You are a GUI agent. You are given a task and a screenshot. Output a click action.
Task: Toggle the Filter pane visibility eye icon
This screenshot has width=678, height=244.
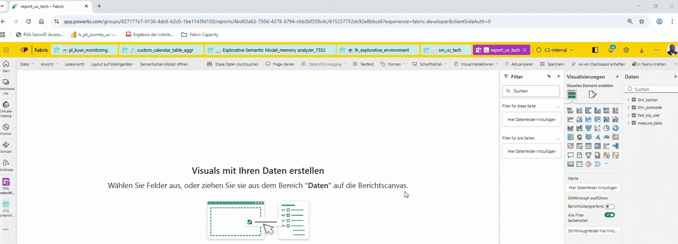click(549, 76)
